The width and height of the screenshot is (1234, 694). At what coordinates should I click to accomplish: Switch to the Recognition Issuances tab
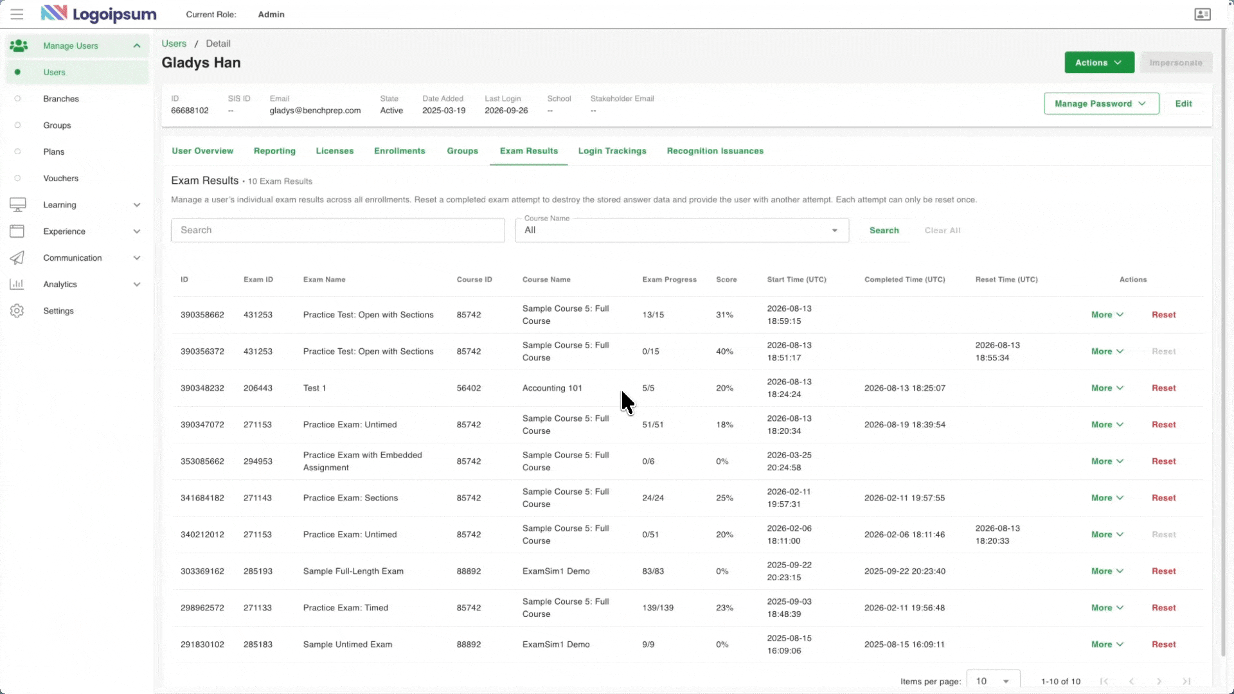pyautogui.click(x=715, y=151)
